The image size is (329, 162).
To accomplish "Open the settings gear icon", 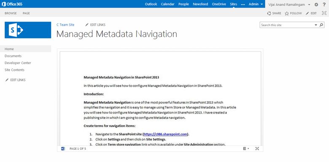I will click(x=316, y=4).
